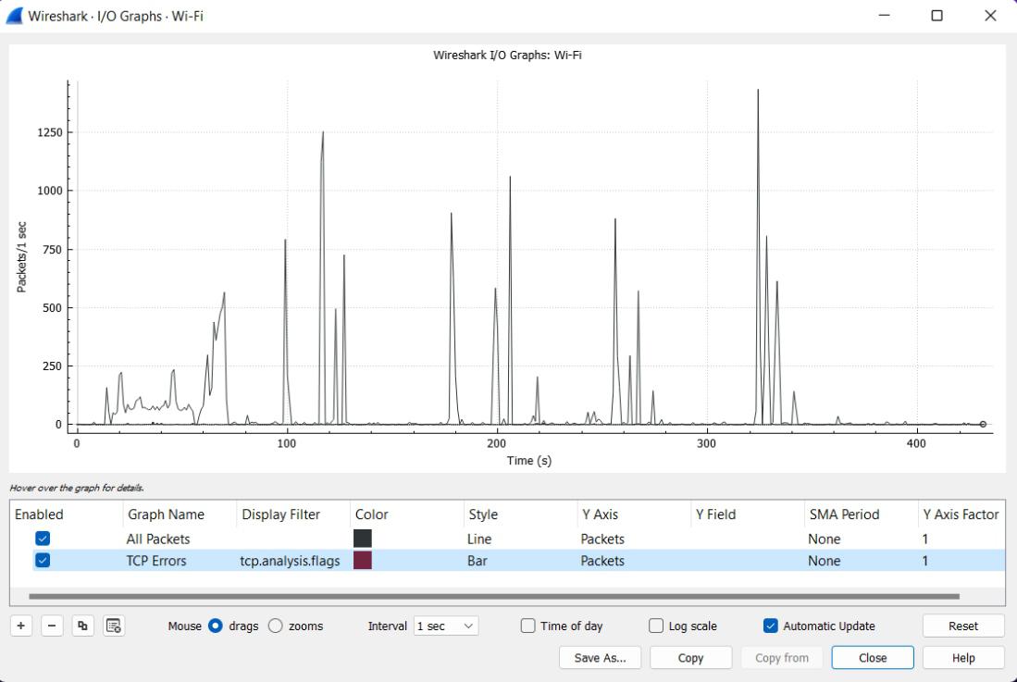Screen dimensions: 1017x682
Task: Reset the I/O graph view
Action: [963, 626]
